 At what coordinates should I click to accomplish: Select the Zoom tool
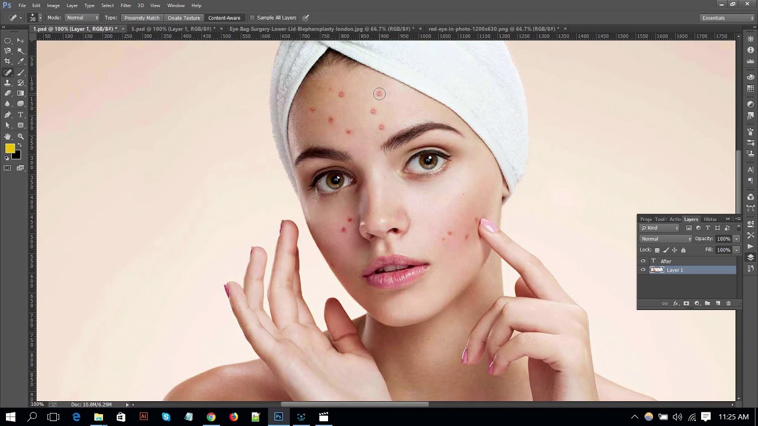[21, 137]
